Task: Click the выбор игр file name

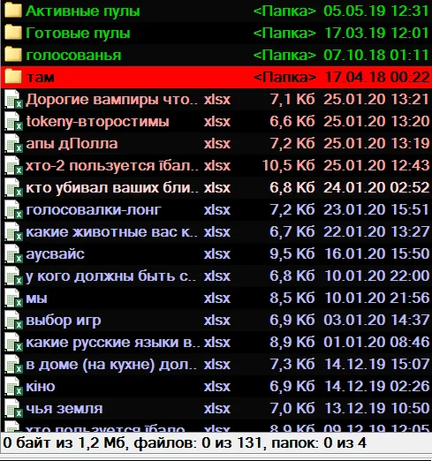Action: (64, 321)
